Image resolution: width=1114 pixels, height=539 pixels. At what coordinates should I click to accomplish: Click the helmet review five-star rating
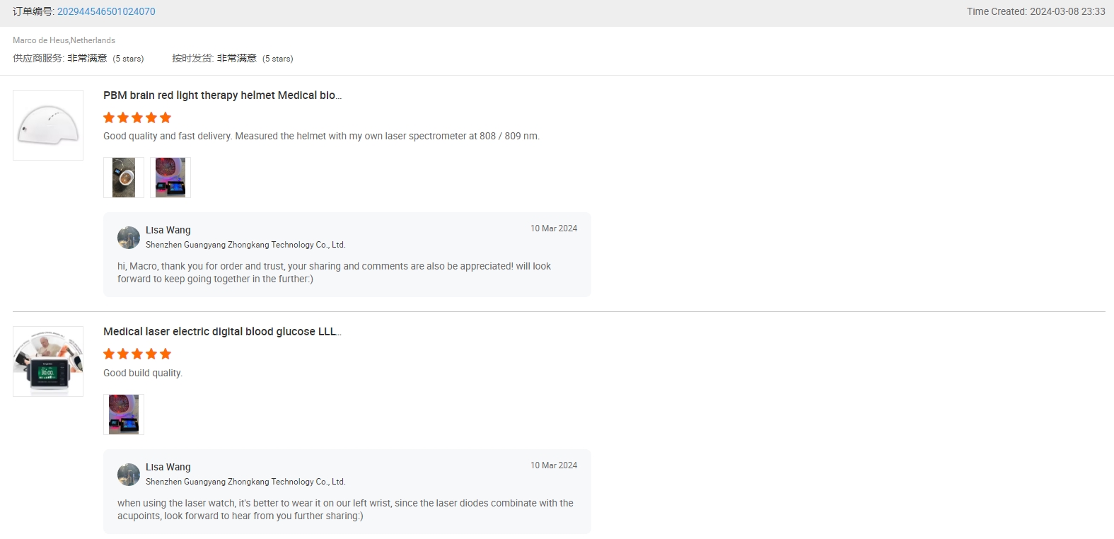coord(137,117)
